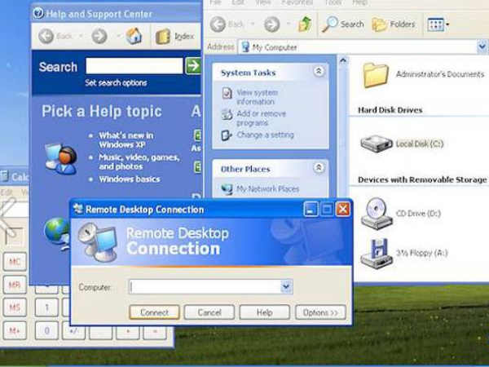Click My Network Places icon

tap(227, 189)
